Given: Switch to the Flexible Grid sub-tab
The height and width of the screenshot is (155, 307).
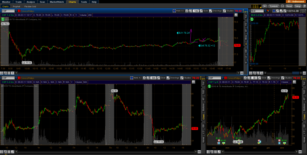Looking at the screenshot, I should (30, 7).
